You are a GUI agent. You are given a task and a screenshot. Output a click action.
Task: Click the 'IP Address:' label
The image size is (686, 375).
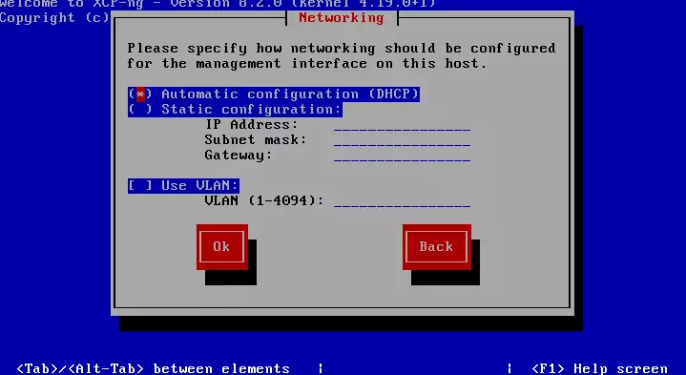(252, 125)
